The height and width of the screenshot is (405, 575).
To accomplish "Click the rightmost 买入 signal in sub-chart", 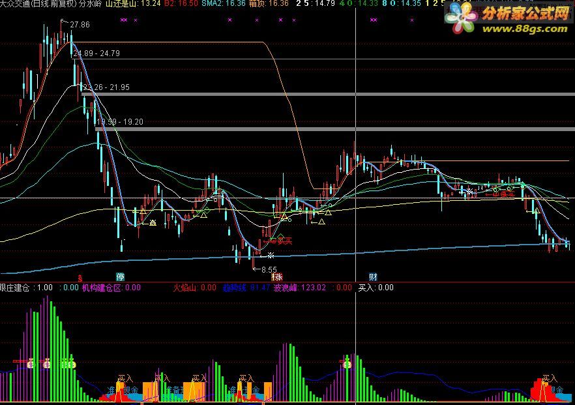I will pos(550,378).
